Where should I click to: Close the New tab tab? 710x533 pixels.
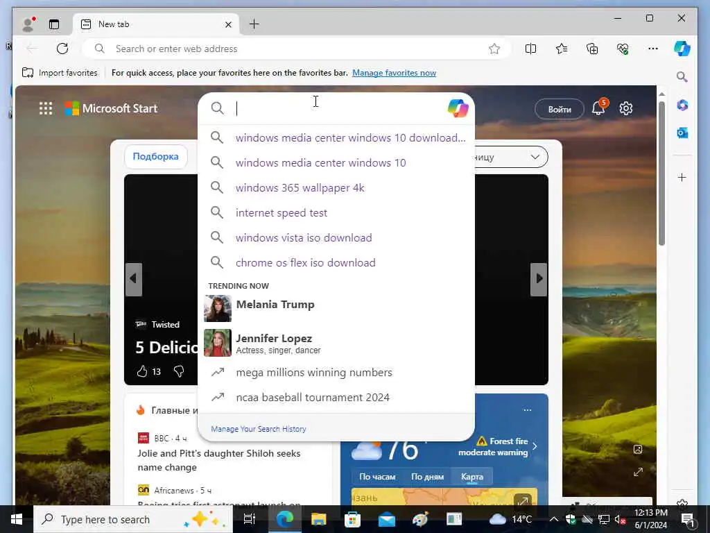(228, 24)
